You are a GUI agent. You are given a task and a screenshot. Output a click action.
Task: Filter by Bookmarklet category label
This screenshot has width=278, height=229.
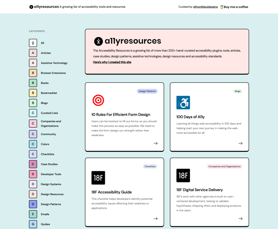point(49,93)
